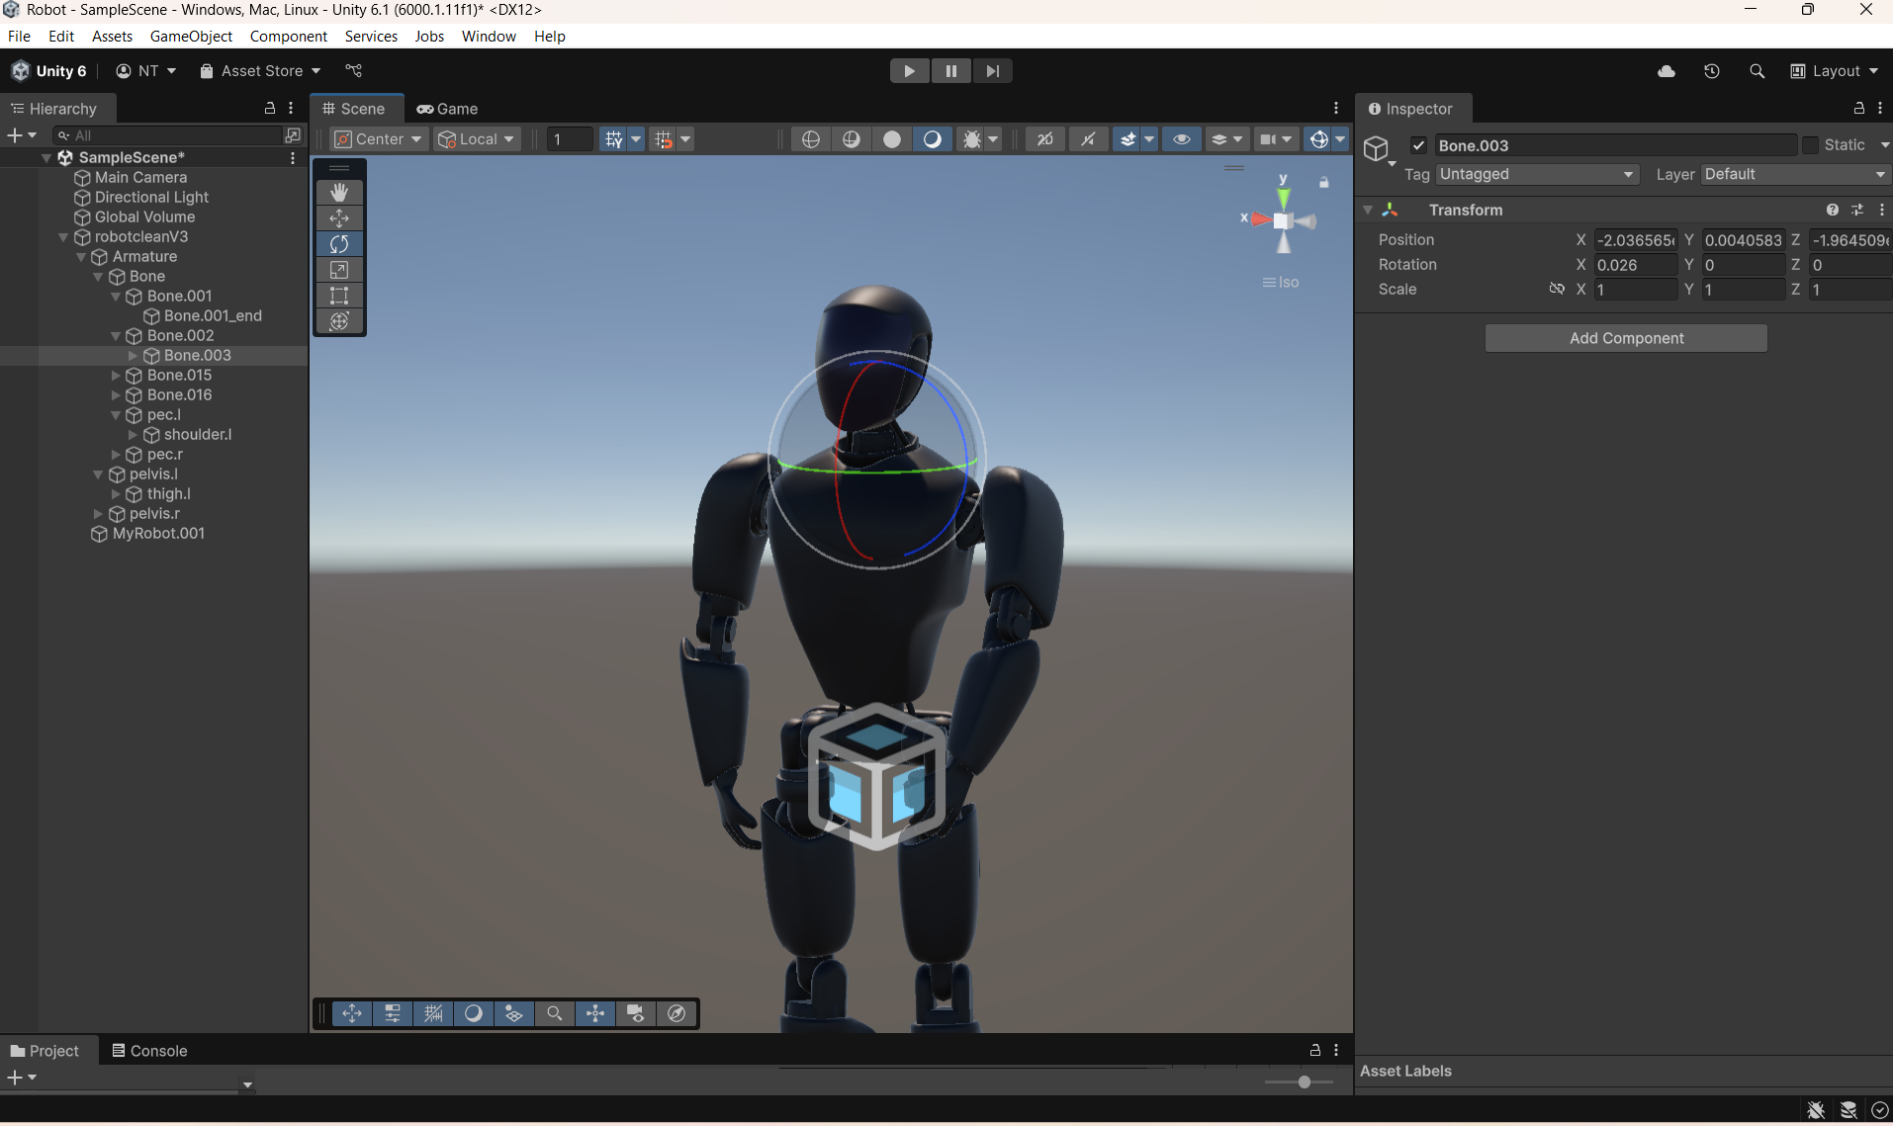Toggle scene visibility eye button
1893x1126 pixels.
coord(1182,139)
